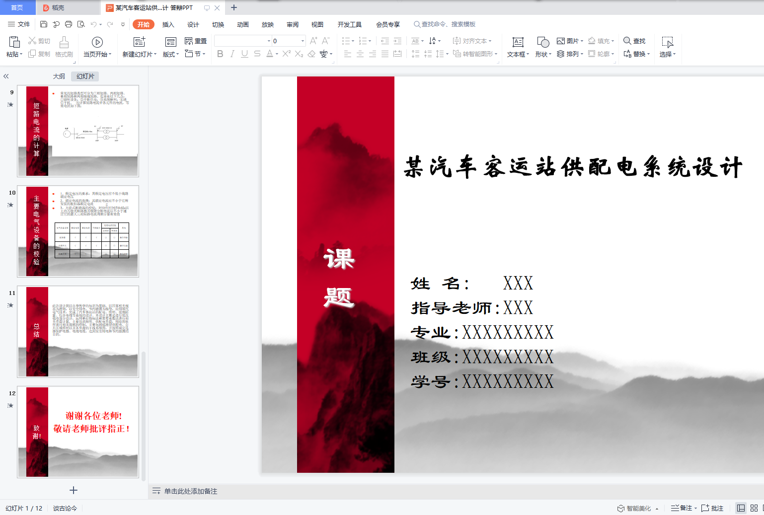Screen dimensions: 764x515
Task: Click the Find (查找) button
Action: (x=634, y=41)
